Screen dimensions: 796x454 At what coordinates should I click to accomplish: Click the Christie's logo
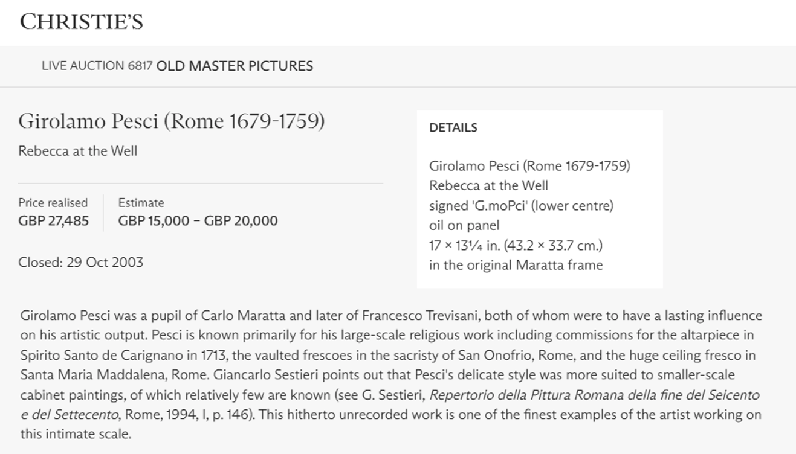(81, 22)
